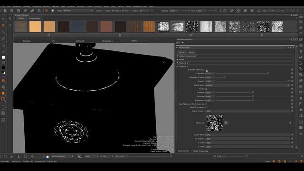Image resolution: width=304 pixels, height=171 pixels.
Task: Switch to the Node Graph tab
Action: pyautogui.click(x=183, y=151)
